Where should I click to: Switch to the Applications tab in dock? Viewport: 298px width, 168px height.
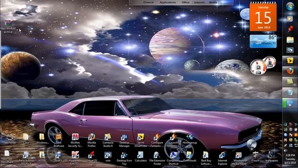(x=168, y=2)
